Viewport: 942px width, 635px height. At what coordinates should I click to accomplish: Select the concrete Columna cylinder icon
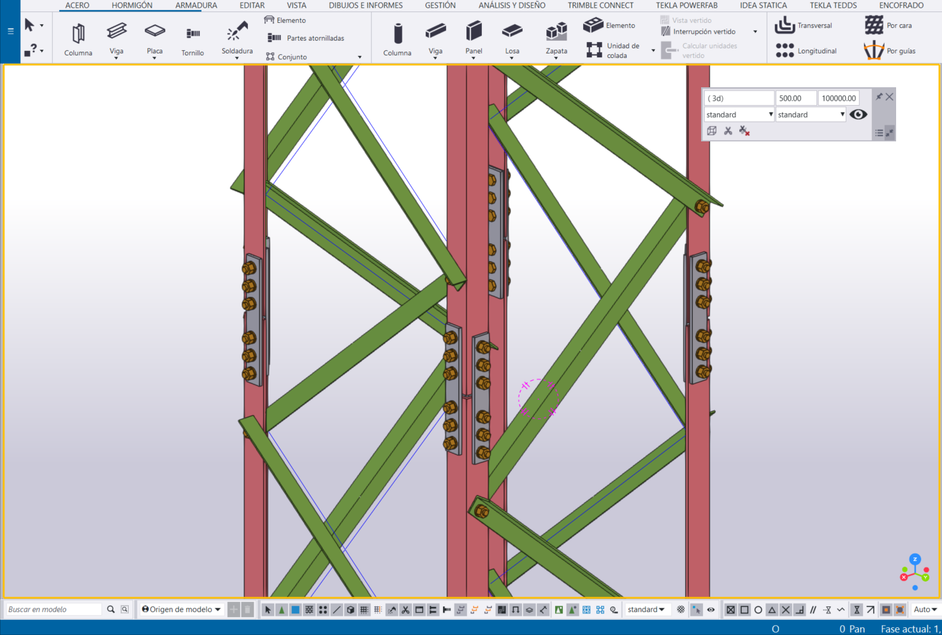(398, 33)
